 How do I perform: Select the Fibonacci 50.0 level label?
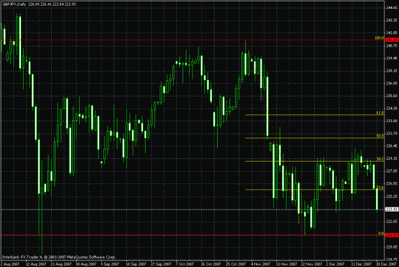(380, 136)
